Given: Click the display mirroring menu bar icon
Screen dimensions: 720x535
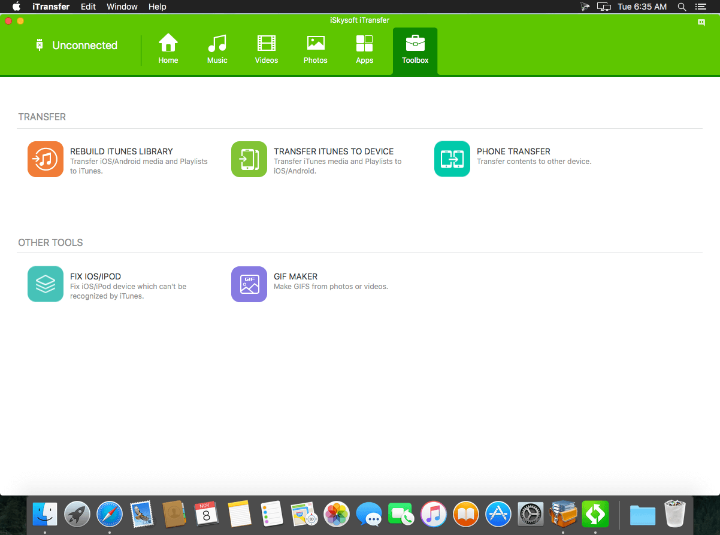Looking at the screenshot, I should pyautogui.click(x=604, y=7).
